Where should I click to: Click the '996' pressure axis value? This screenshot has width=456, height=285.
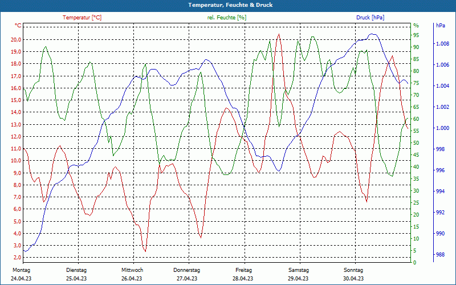point(440,170)
